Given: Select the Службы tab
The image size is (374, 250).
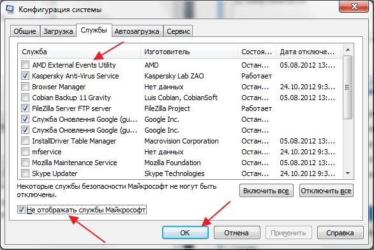Looking at the screenshot, I should (94, 30).
